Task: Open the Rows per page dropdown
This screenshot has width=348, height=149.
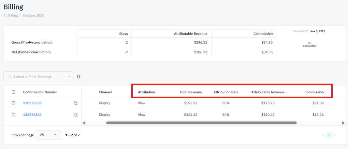Action: pyautogui.click(x=48, y=135)
